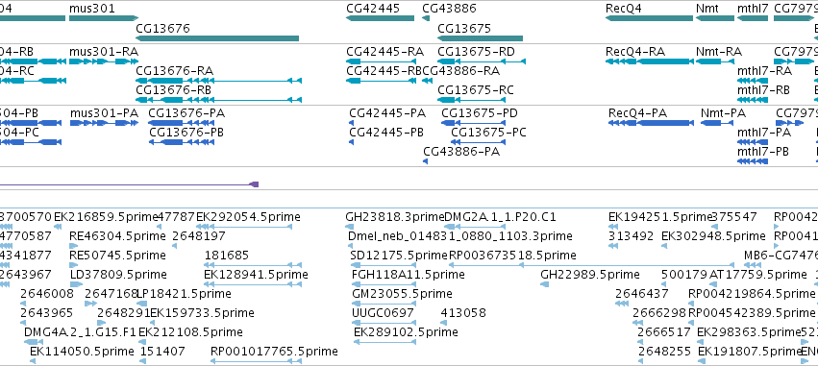The image size is (818, 366).
Task: Select the Nmt gene bar
Action: (715, 18)
